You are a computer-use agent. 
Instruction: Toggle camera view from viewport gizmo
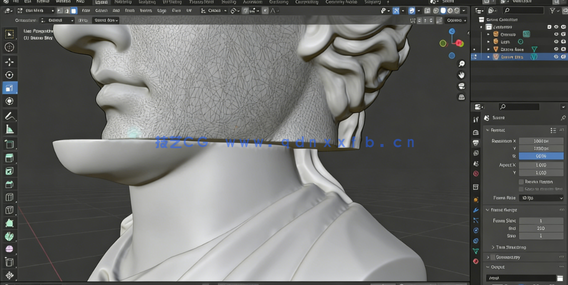pos(461,86)
